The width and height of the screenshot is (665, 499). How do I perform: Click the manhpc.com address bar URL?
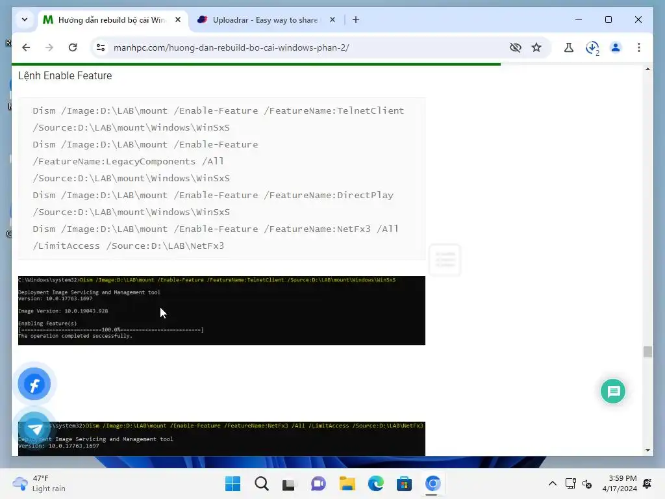[x=231, y=47]
